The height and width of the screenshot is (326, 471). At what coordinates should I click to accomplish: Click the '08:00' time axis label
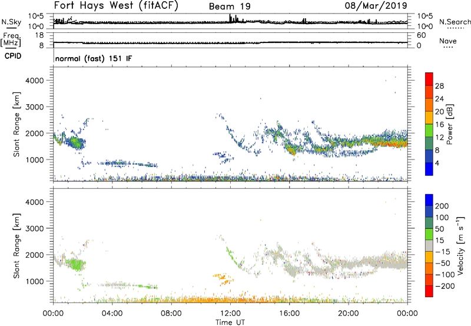[x=171, y=314]
